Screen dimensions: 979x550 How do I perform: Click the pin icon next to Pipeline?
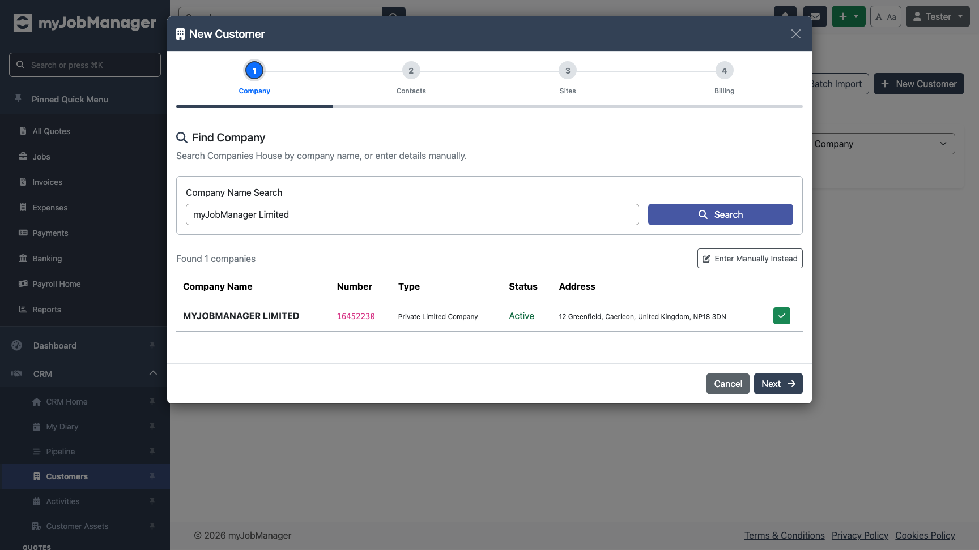coord(152,452)
